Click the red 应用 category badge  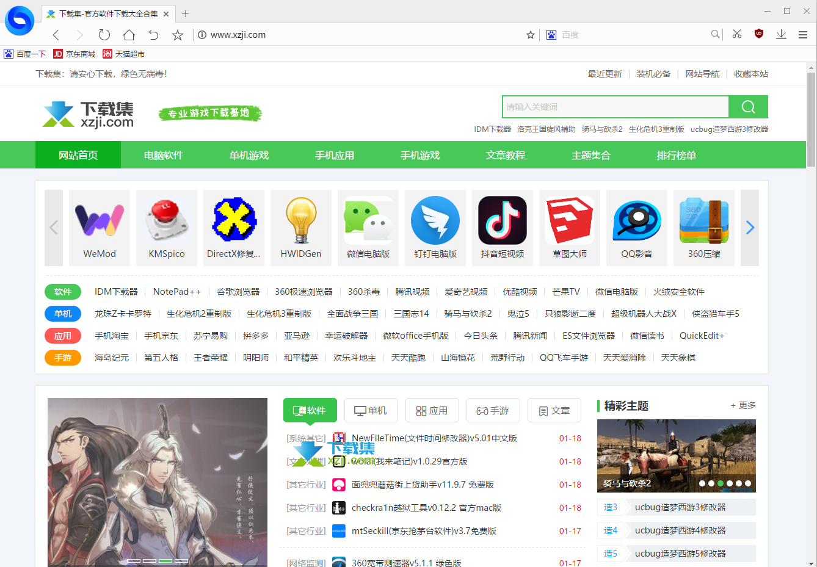[x=63, y=336]
